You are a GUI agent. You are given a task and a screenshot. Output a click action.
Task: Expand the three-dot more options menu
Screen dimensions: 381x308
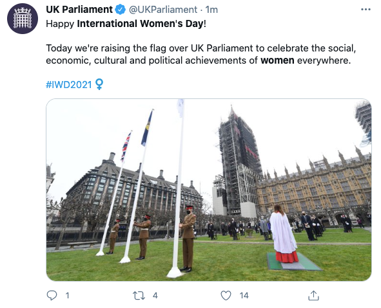tap(366, 10)
